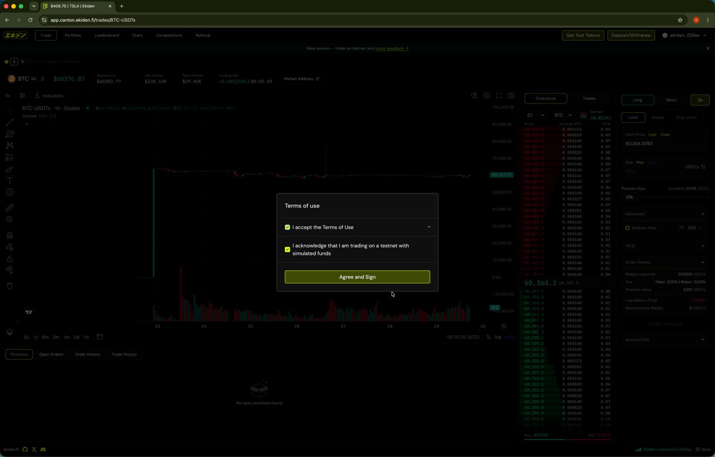Set the chart range to 5y

26,337
